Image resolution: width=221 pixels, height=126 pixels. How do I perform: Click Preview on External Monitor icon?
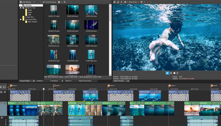click(118, 2)
